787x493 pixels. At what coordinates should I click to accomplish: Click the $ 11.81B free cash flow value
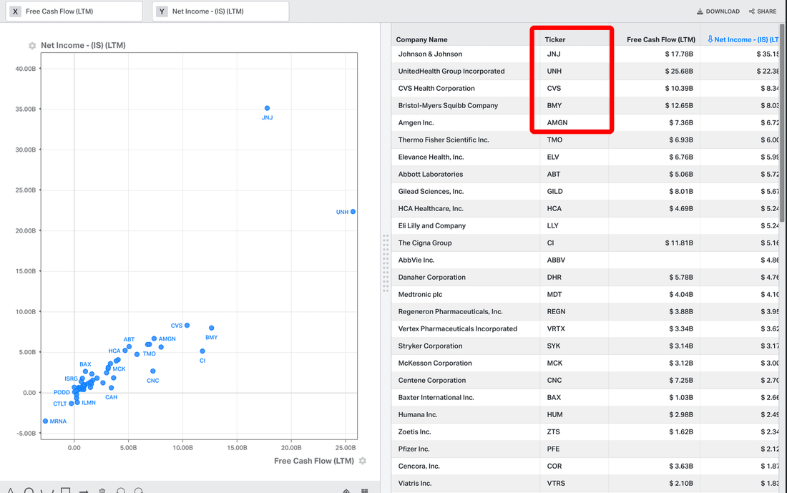pyautogui.click(x=679, y=243)
